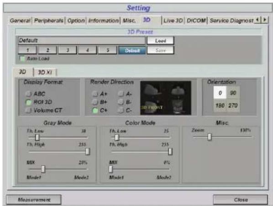The height and width of the screenshot is (206, 273).
Task: Click the left tab scroll arrow
Action: [x=257, y=20]
